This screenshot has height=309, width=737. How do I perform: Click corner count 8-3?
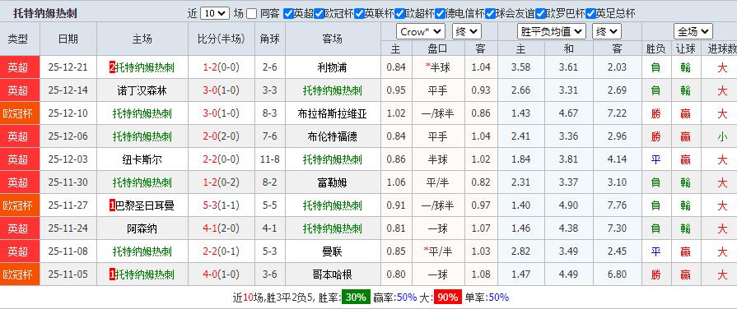(270, 113)
